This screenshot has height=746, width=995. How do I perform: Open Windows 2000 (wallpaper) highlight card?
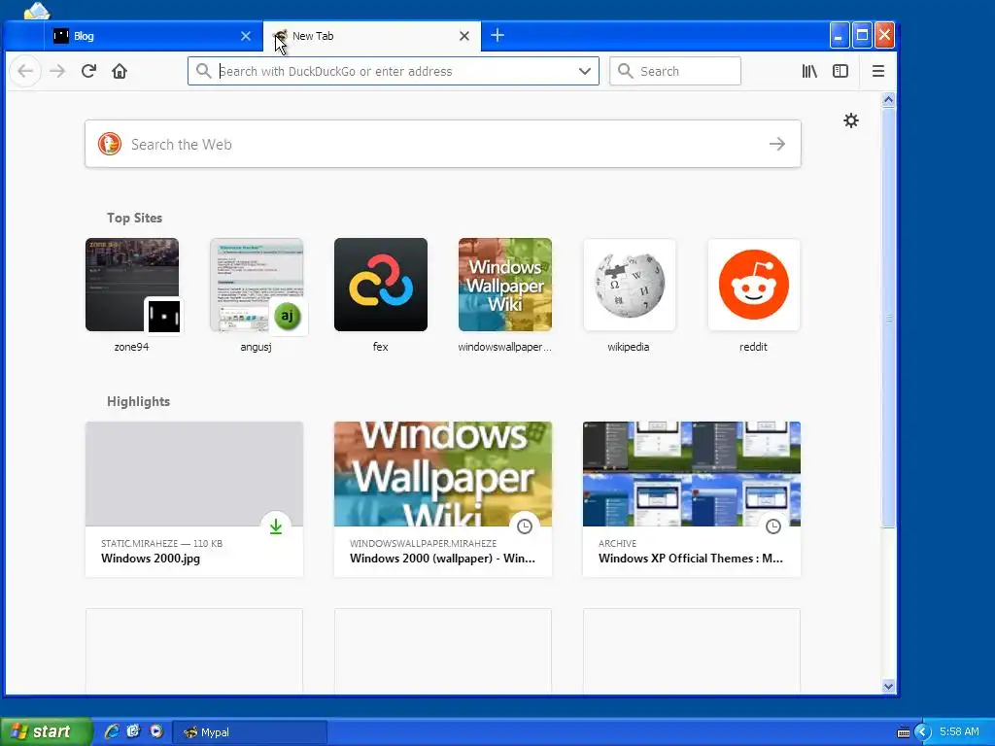click(x=443, y=499)
